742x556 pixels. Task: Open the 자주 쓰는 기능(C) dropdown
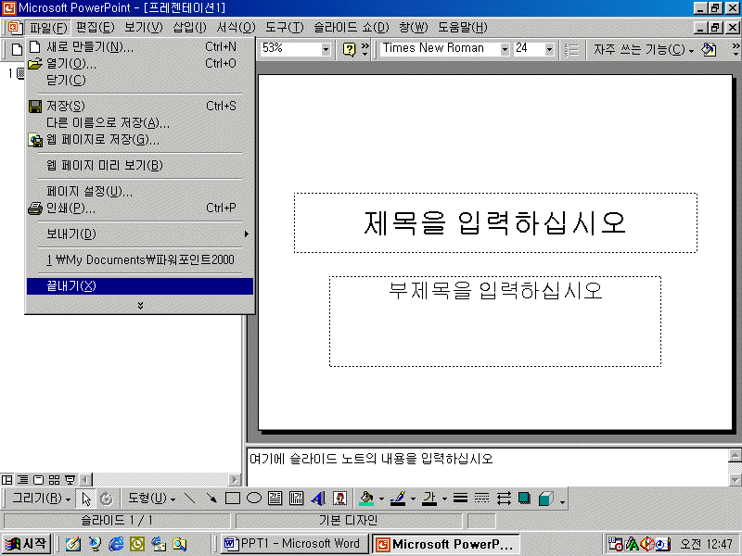(644, 49)
